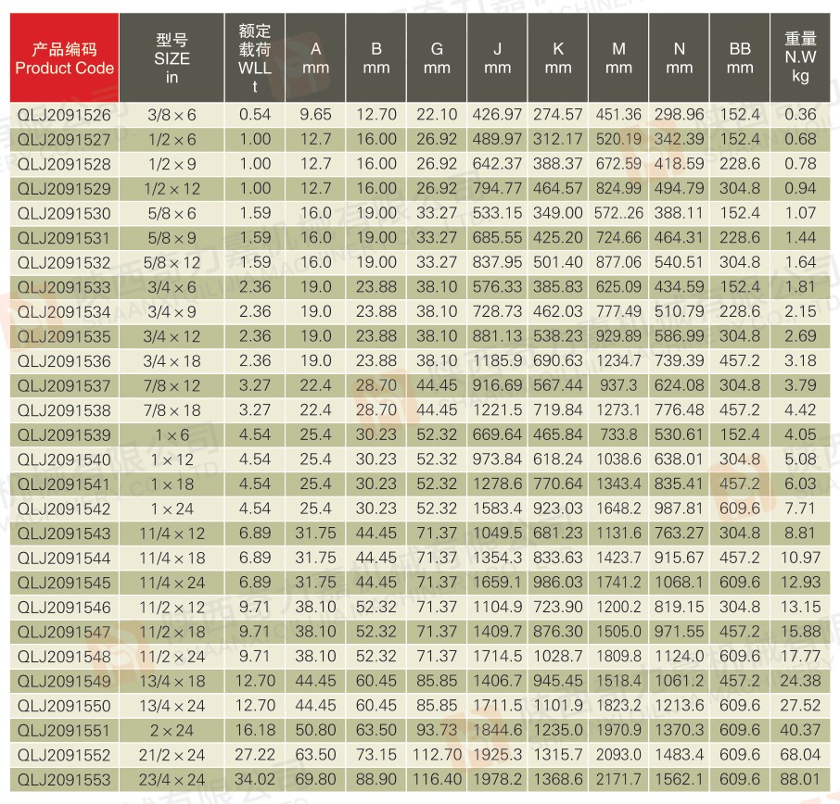Click the weight value 88.01
Screen dimensions: 840x804
point(800,779)
